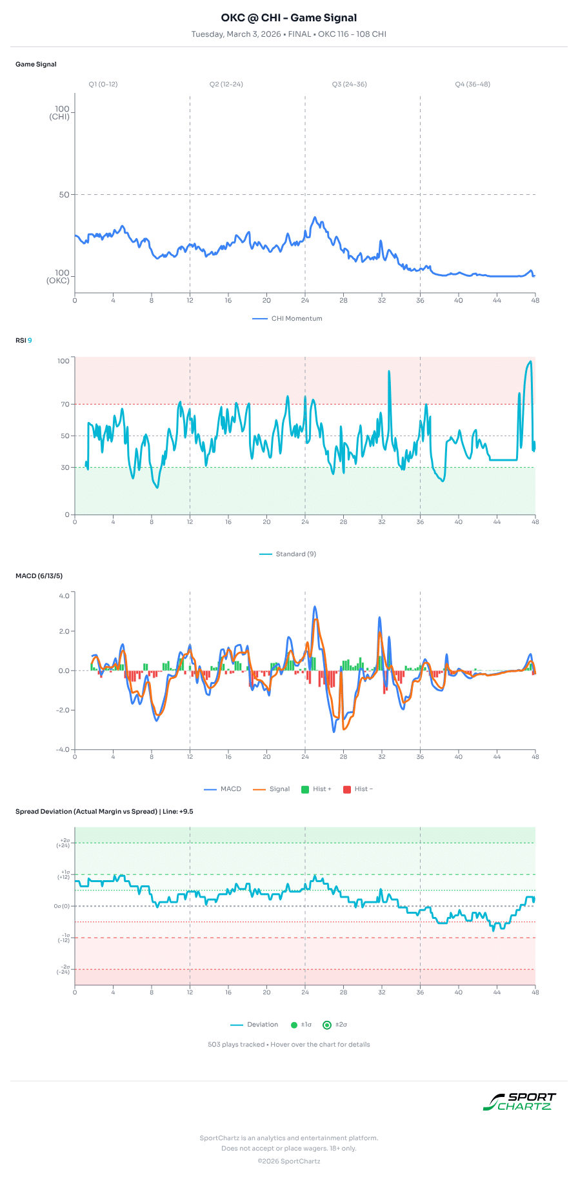The image size is (578, 1177).
Task: Click the -1σ (-12) deviation axis label
Action: [x=63, y=938]
